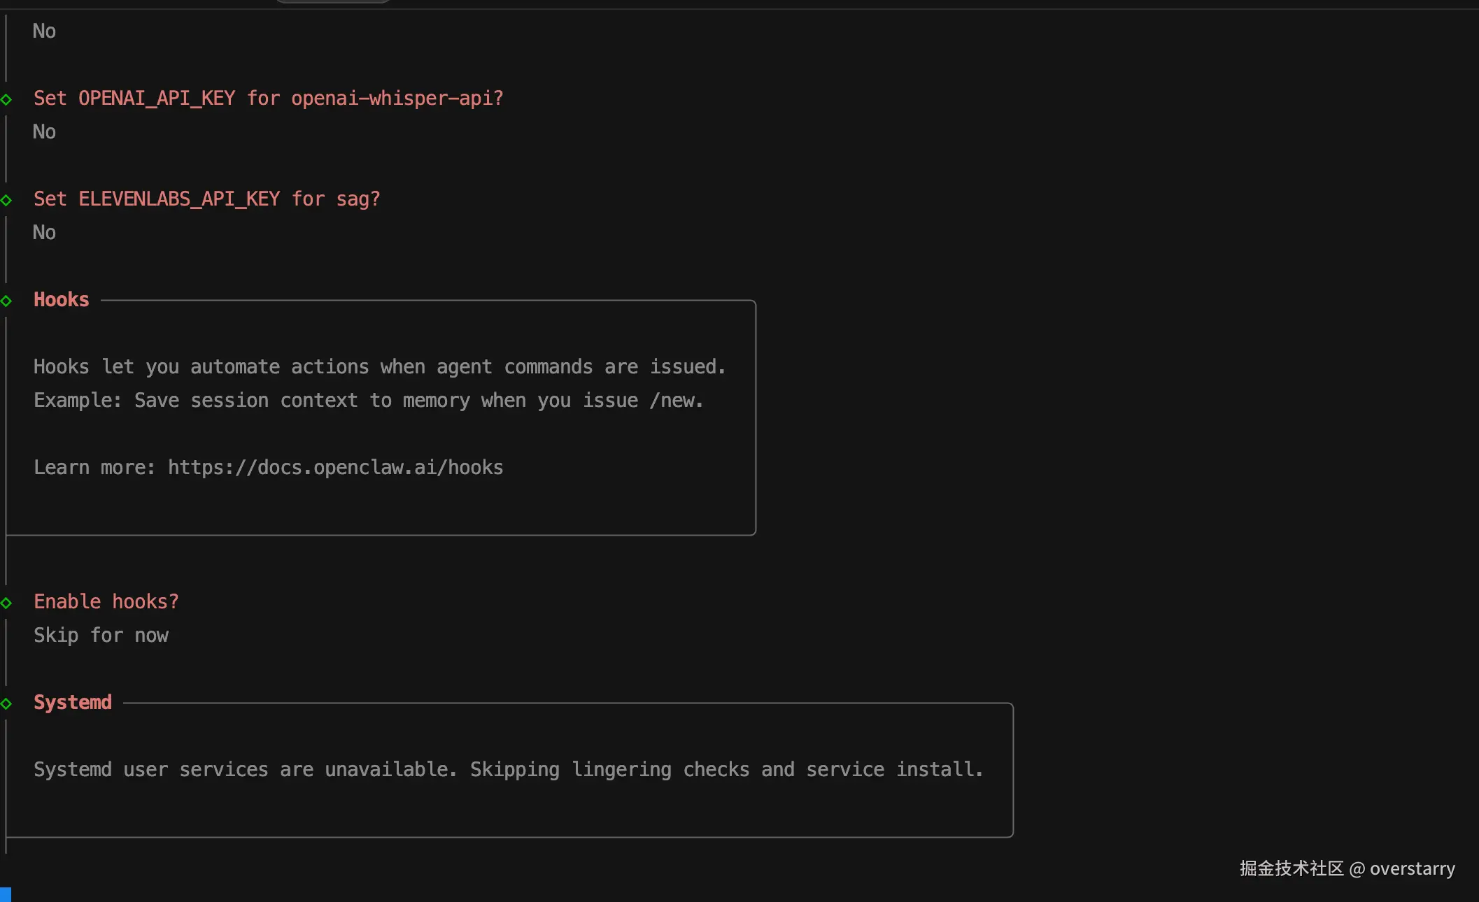Click the "Set ELEVENLABS_API_KEY for sag?" prompt
The image size is (1479, 902).
coord(207,199)
